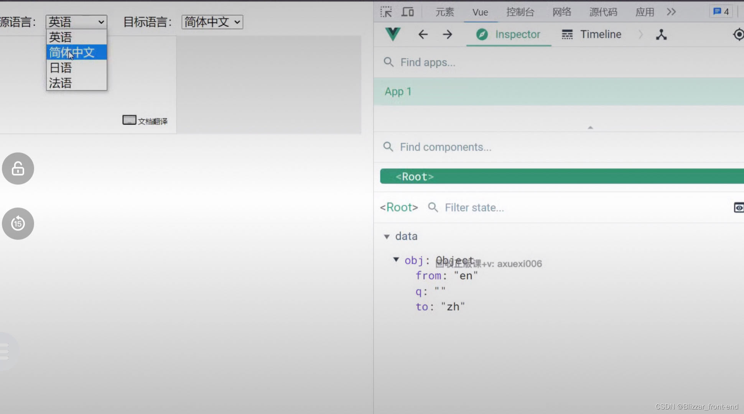
Task: Collapse the data section triangle
Action: point(387,237)
